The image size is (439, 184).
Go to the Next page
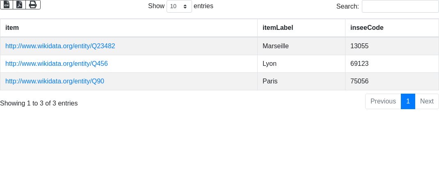427,101
